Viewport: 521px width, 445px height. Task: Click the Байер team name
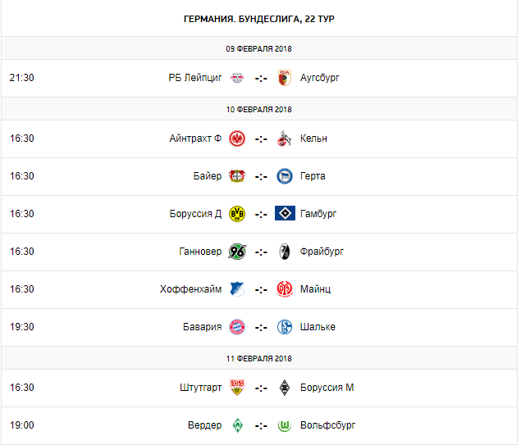click(x=206, y=176)
